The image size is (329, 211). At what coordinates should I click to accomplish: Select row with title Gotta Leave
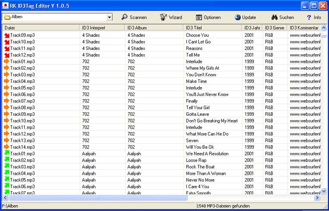pos(197,114)
